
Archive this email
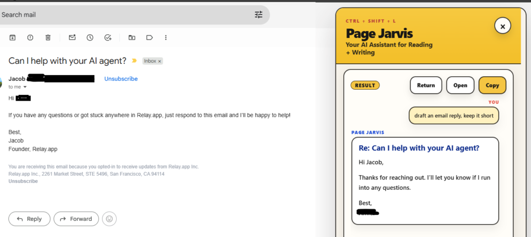(12, 37)
